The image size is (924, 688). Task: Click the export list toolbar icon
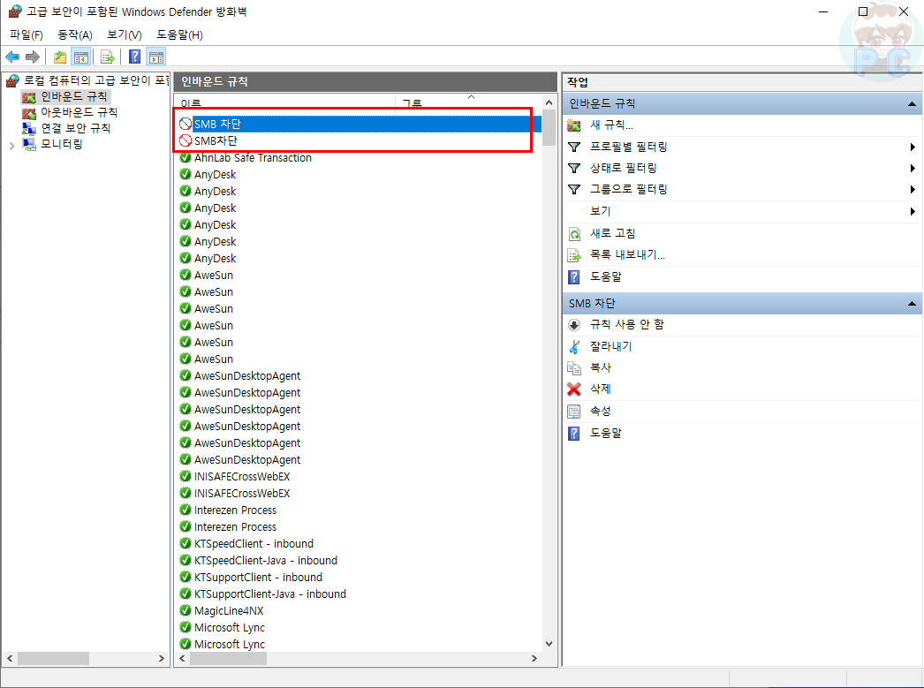coord(107,57)
